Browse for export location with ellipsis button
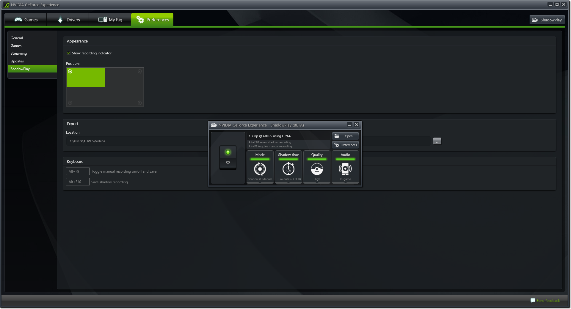571x309 pixels. tap(437, 141)
